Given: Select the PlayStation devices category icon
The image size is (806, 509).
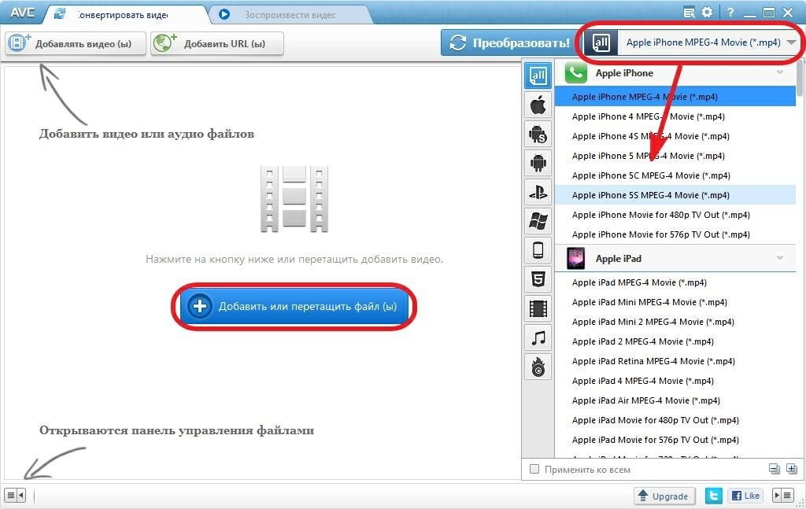Looking at the screenshot, I should [538, 192].
